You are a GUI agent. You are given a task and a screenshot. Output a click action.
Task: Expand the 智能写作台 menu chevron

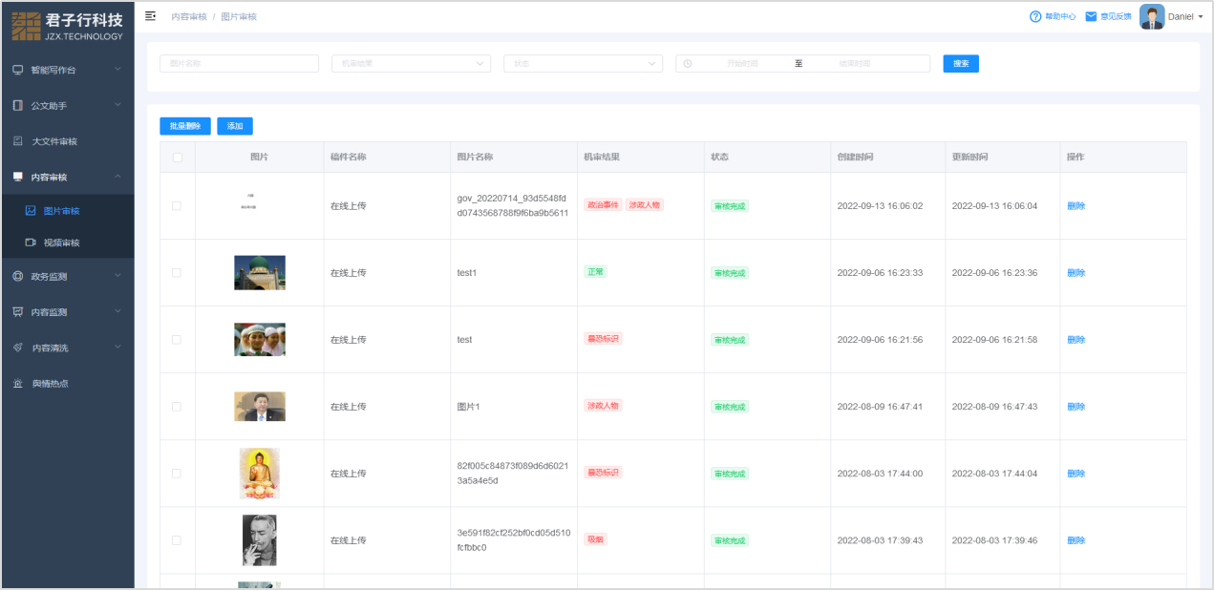pyautogui.click(x=117, y=69)
